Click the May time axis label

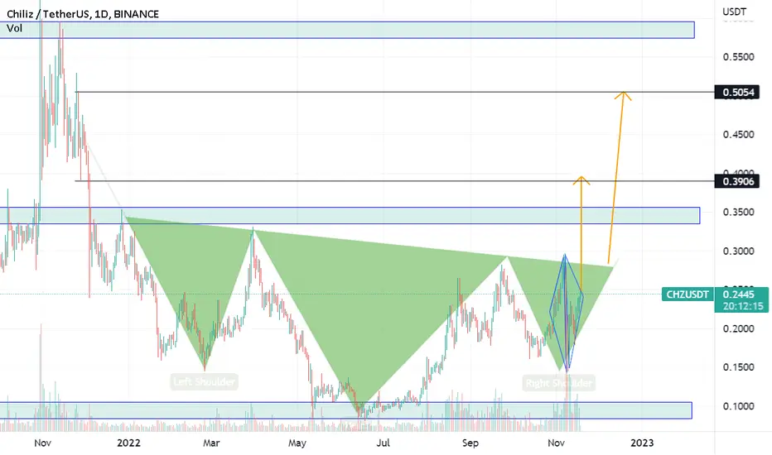[297, 443]
